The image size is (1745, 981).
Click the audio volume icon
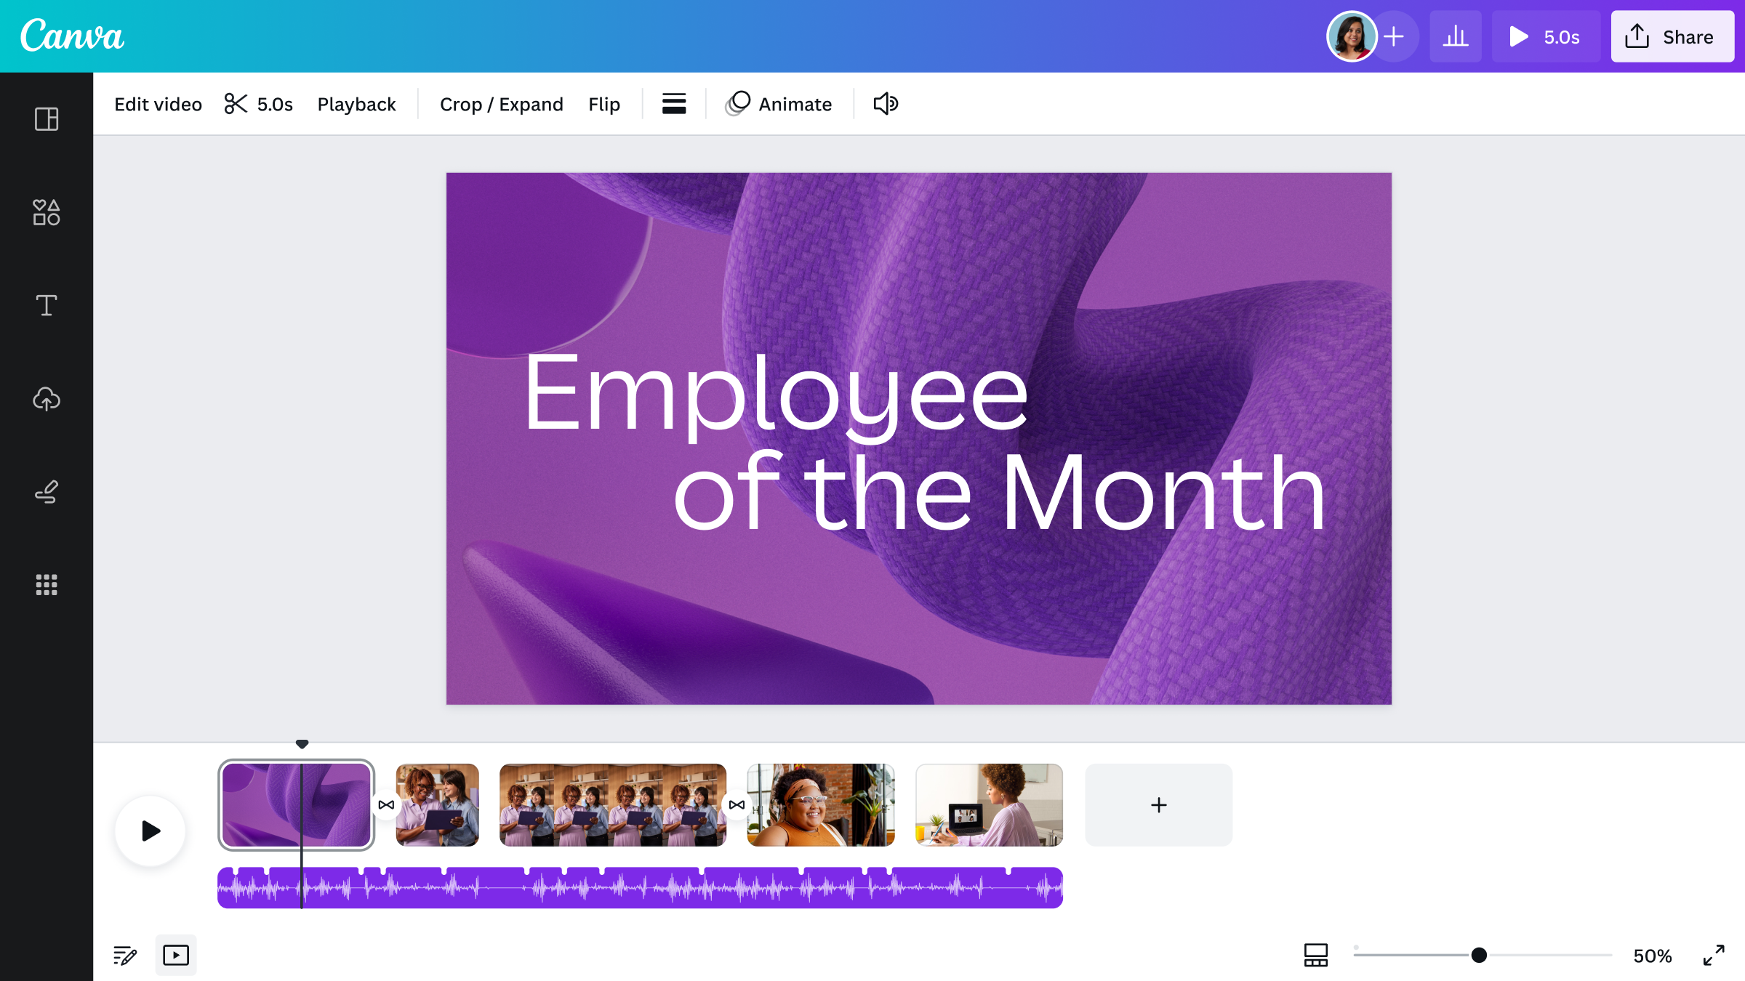(886, 103)
